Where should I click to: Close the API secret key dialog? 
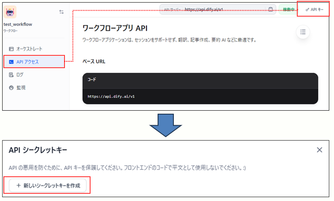click(319, 149)
